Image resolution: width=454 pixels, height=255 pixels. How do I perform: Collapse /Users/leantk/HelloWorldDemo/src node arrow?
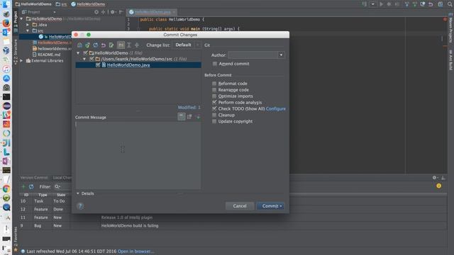84,59
